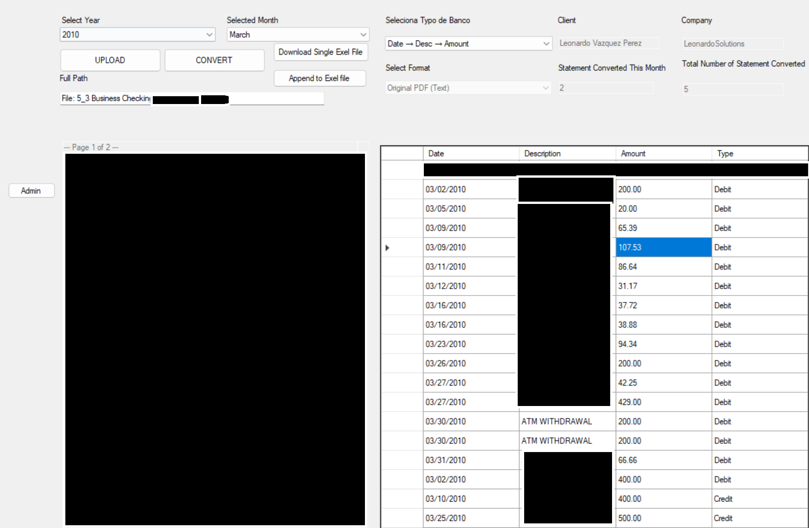
Task: Open the Select Year dropdown showing 2010
Action: click(137, 35)
